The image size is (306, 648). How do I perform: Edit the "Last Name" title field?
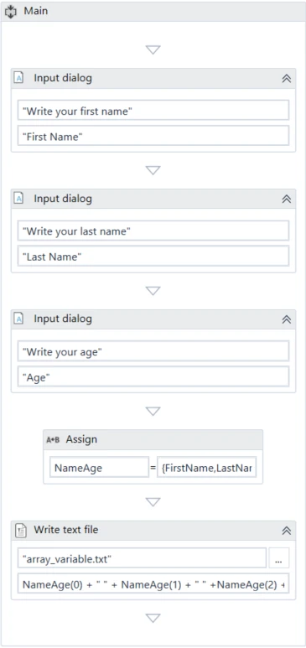(x=153, y=257)
